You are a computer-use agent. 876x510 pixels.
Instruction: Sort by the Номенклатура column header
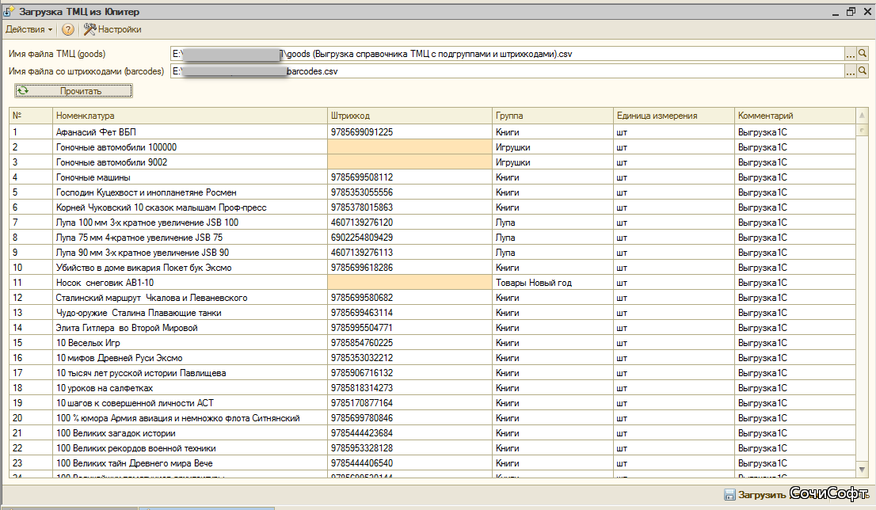pos(190,116)
